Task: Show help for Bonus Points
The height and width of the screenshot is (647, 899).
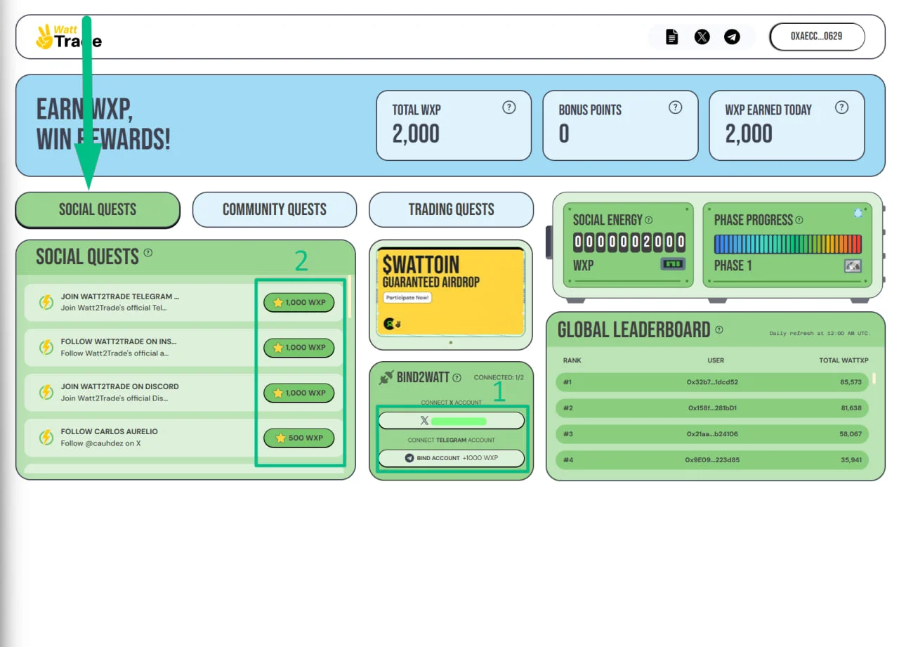Action: click(676, 107)
